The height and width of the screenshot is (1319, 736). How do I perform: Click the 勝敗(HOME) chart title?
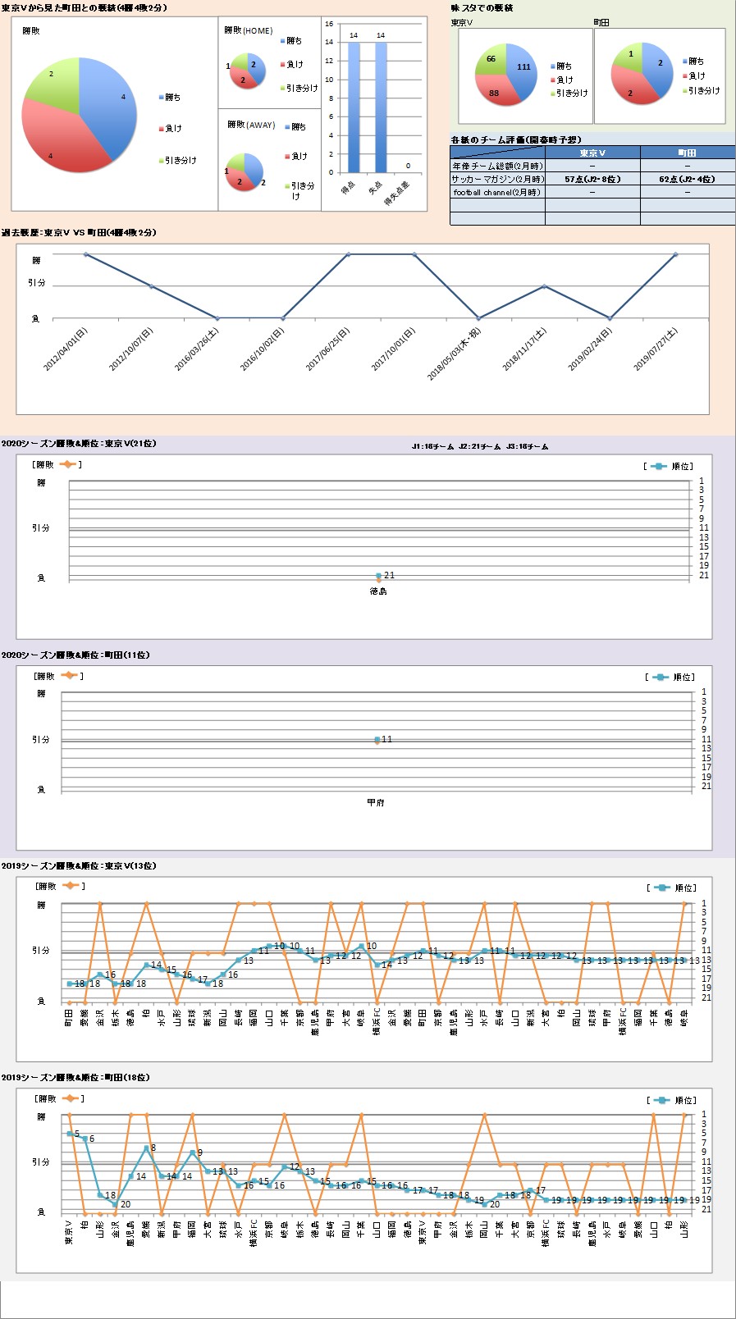coord(249,30)
